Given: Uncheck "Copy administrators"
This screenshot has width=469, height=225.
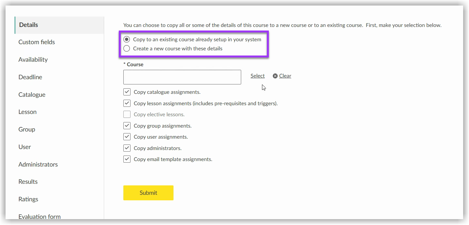Looking at the screenshot, I should click(127, 148).
